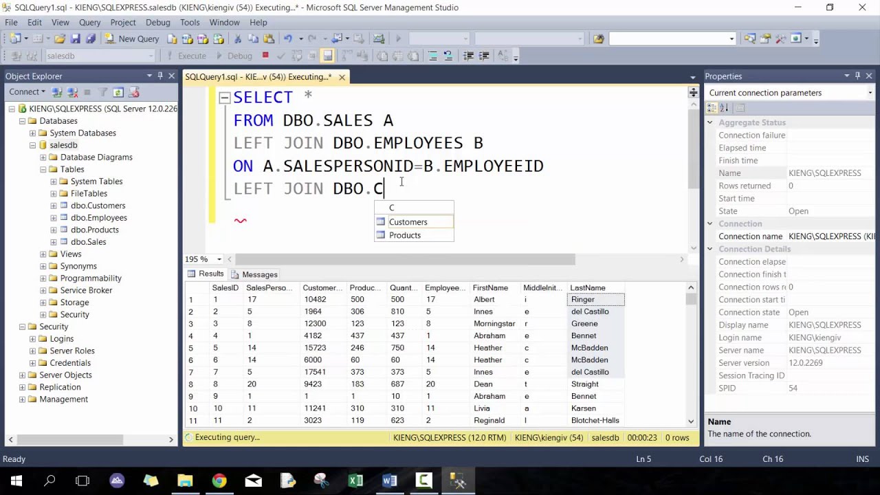Click the Cut scissors icon
Image resolution: width=880 pixels, height=495 pixels.
point(238,39)
